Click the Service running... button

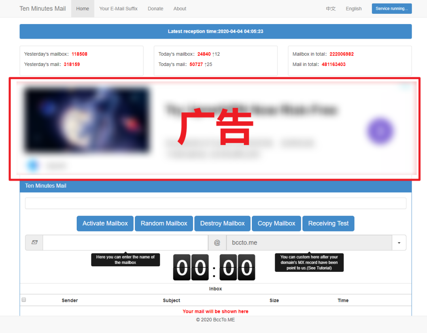[391, 8]
